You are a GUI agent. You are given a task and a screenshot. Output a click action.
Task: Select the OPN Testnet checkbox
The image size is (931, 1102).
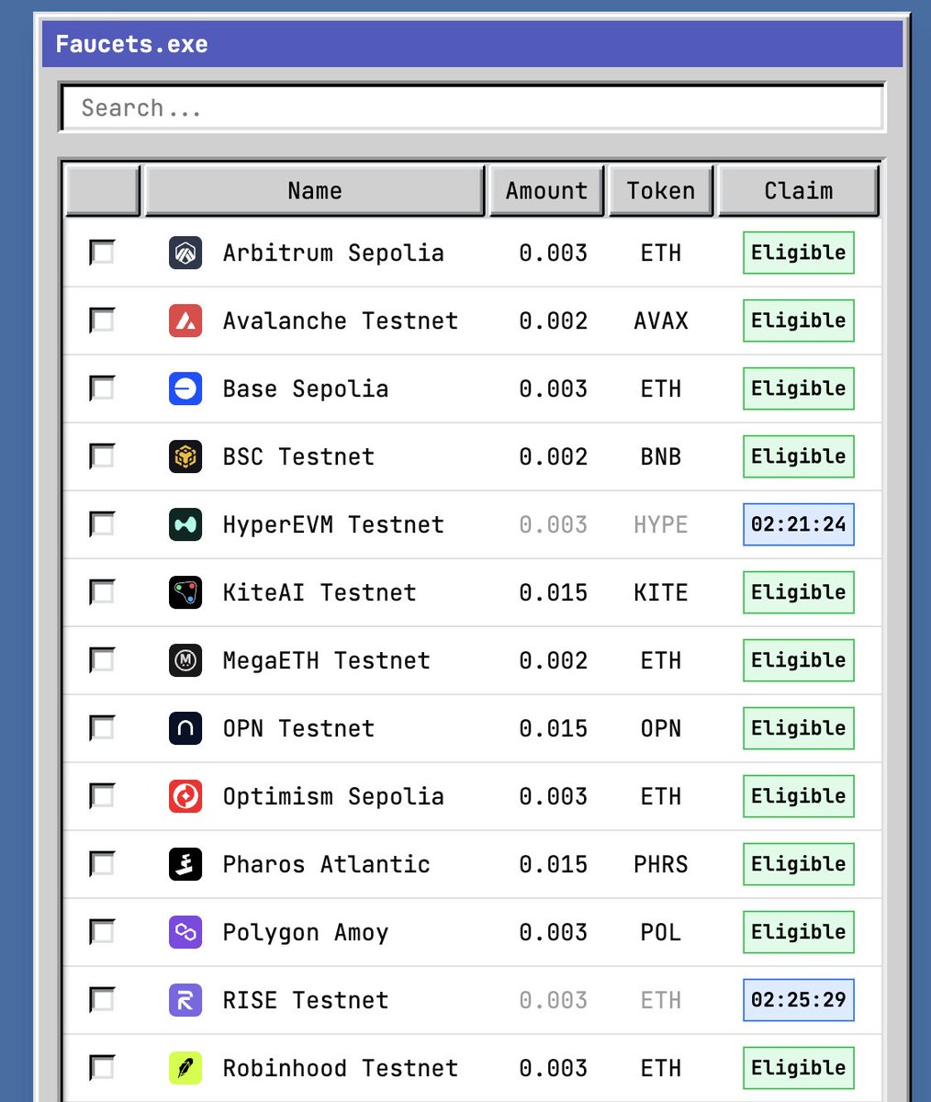102,728
